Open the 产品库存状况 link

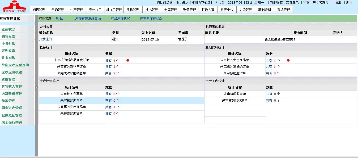tap(120, 19)
